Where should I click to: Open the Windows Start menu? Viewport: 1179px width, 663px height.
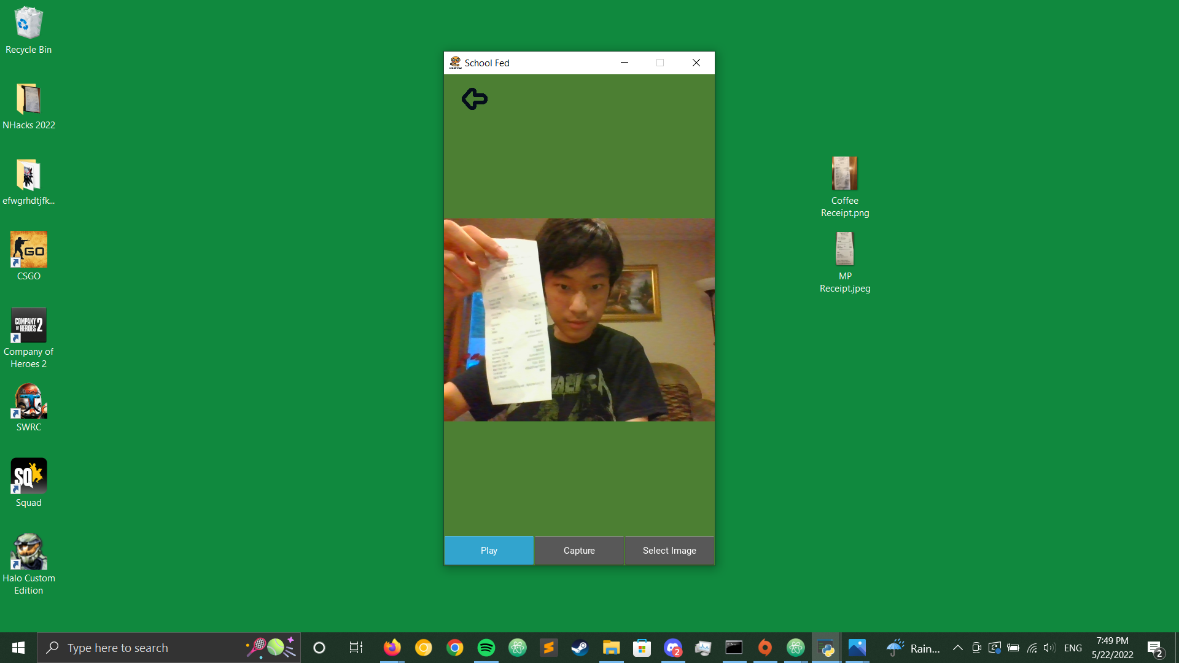click(x=18, y=648)
